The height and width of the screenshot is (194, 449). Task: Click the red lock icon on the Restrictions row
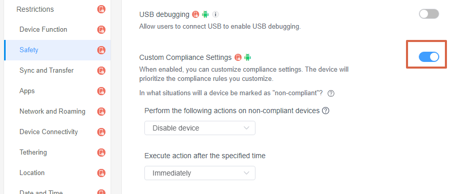(101, 9)
